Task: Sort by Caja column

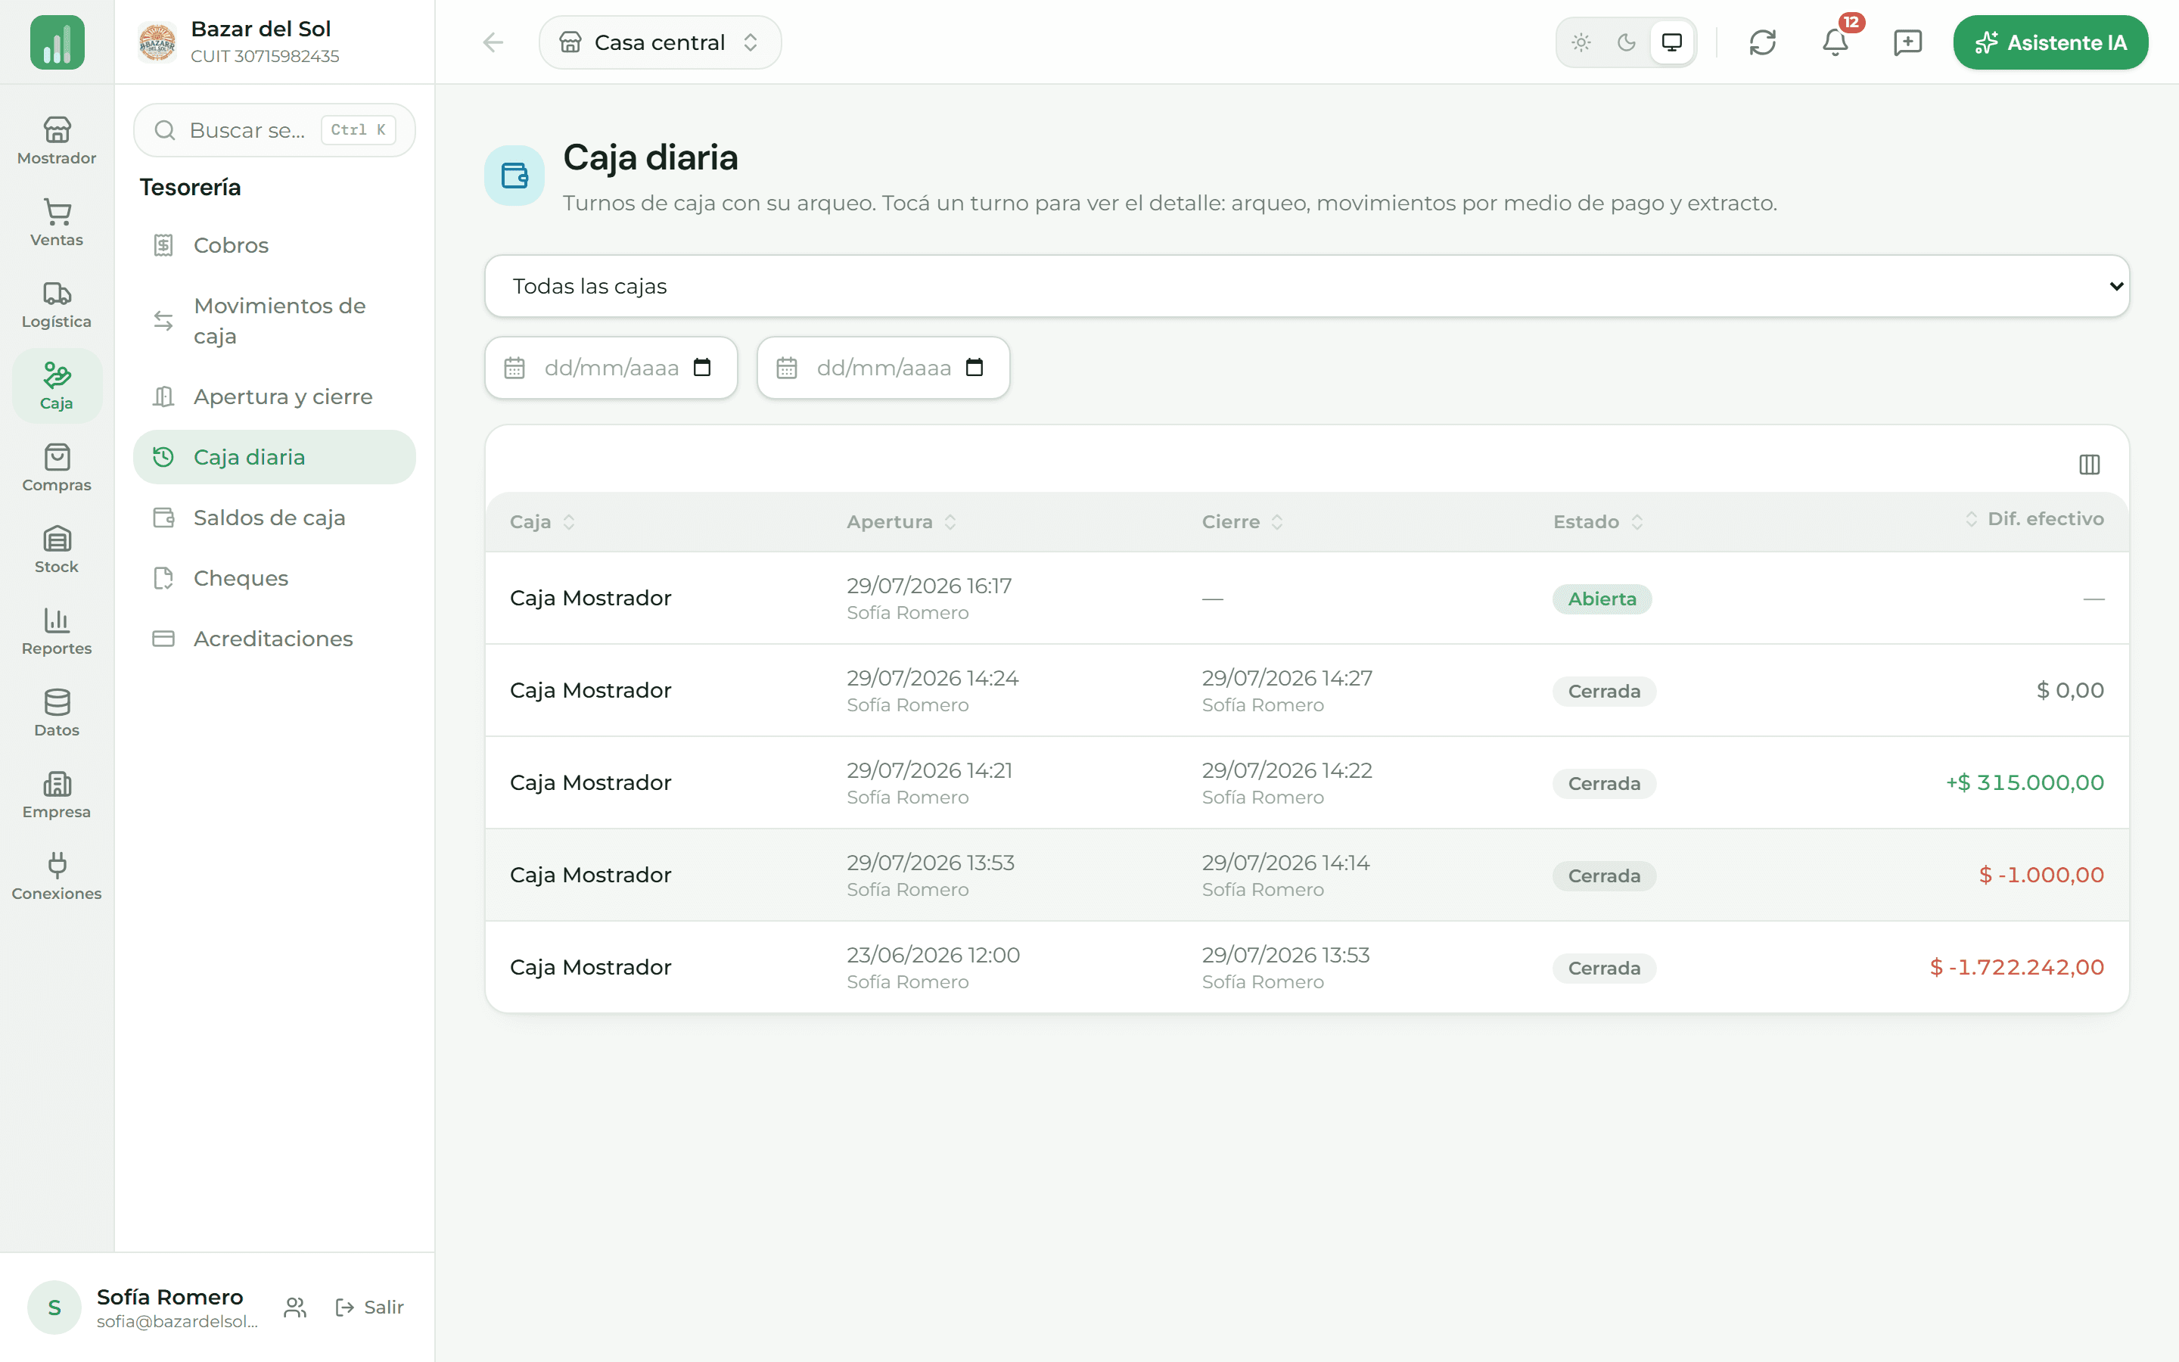Action: coord(542,521)
